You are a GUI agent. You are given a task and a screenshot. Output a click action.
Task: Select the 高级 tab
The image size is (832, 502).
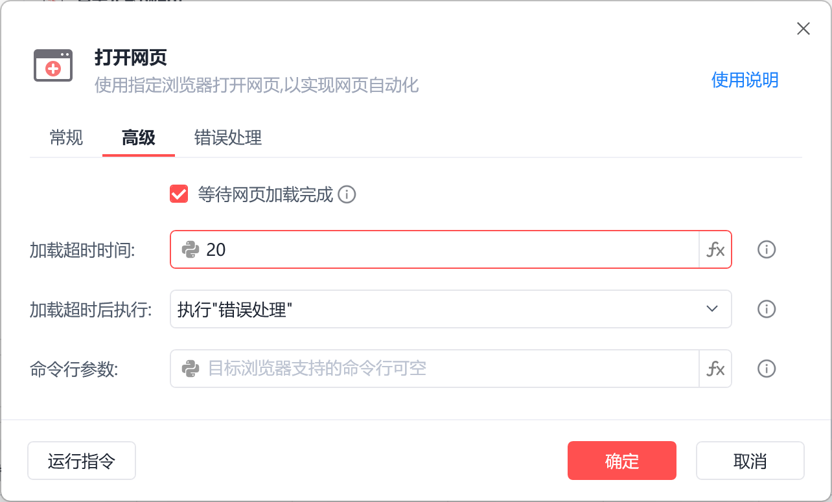[x=139, y=137]
